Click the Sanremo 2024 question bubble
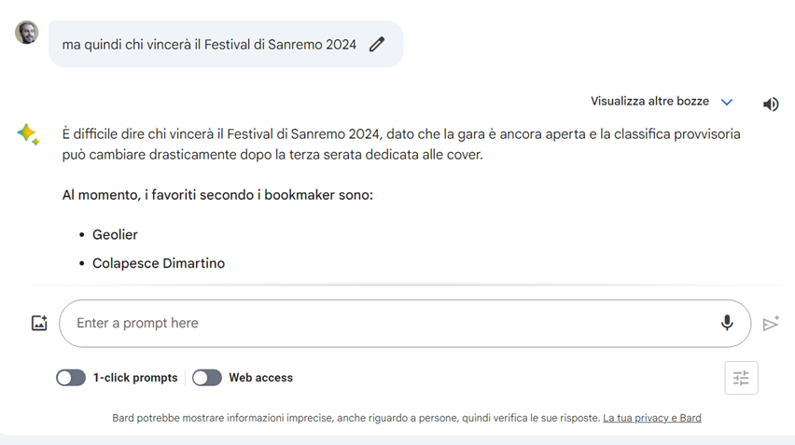This screenshot has width=795, height=445. [209, 44]
